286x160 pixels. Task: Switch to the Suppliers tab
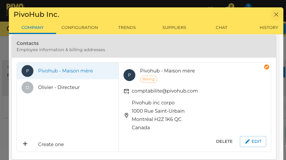(x=174, y=28)
